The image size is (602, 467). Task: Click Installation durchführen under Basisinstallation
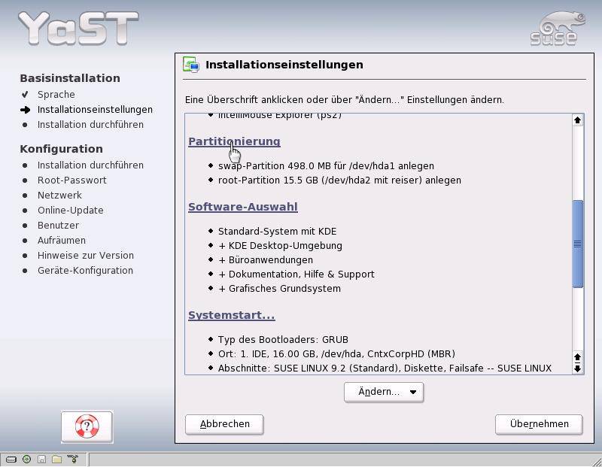pyautogui.click(x=90, y=125)
